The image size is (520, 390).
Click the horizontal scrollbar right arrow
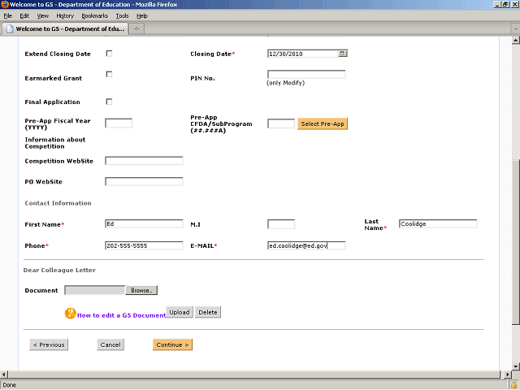coord(507,375)
